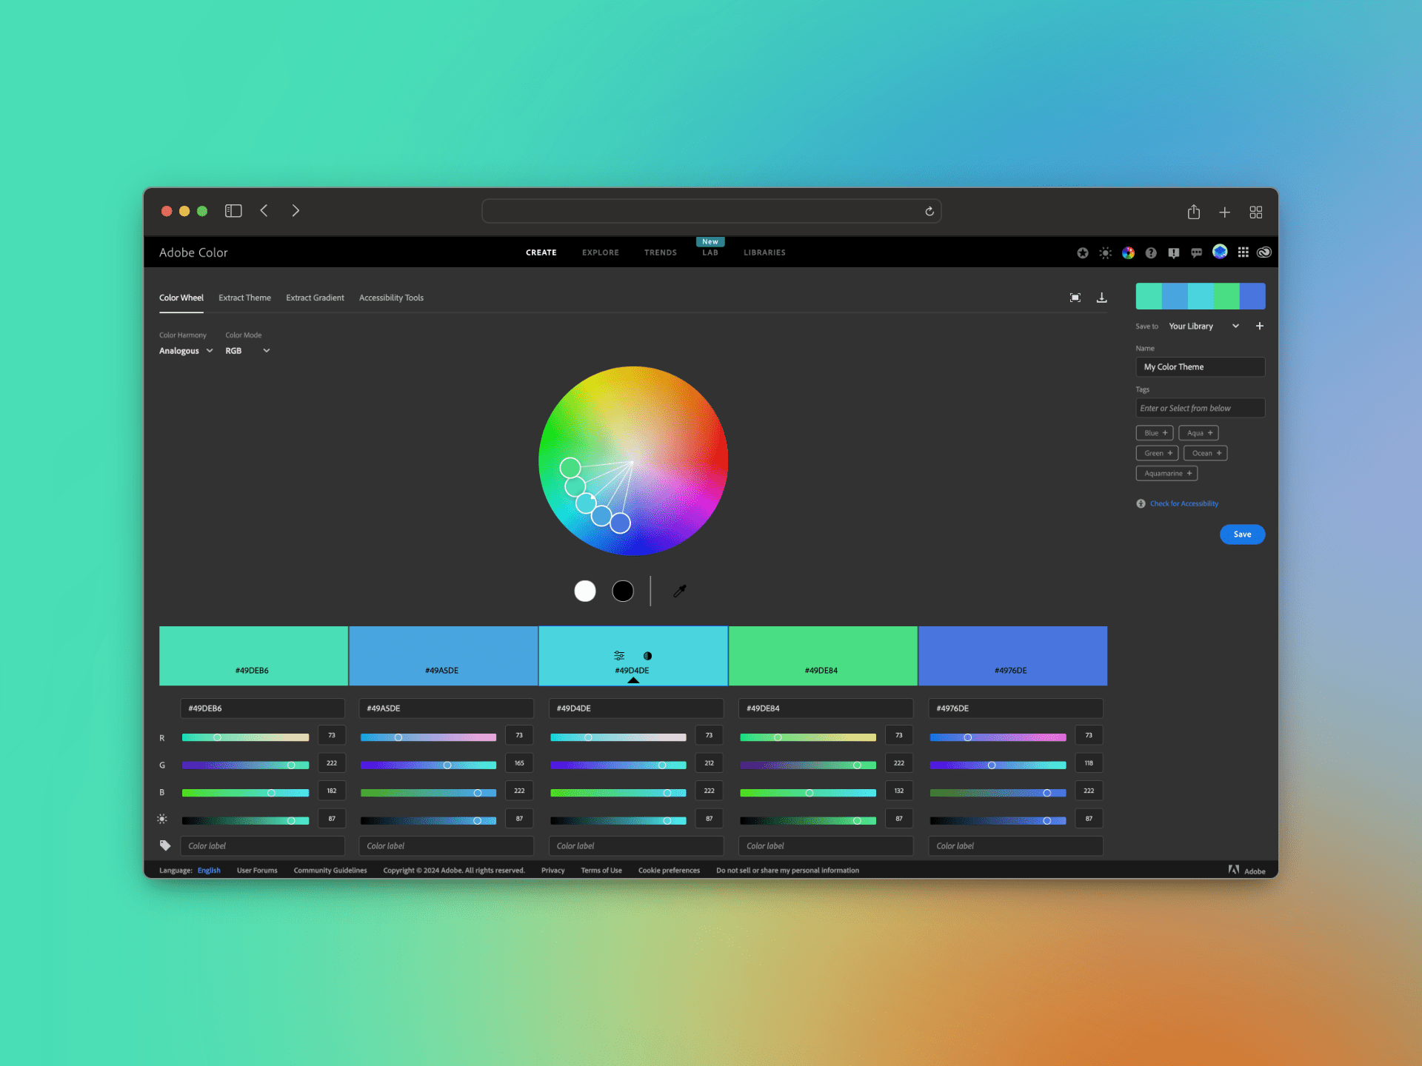Open the User Forums link
This screenshot has width=1422, height=1066.
[x=257, y=871]
